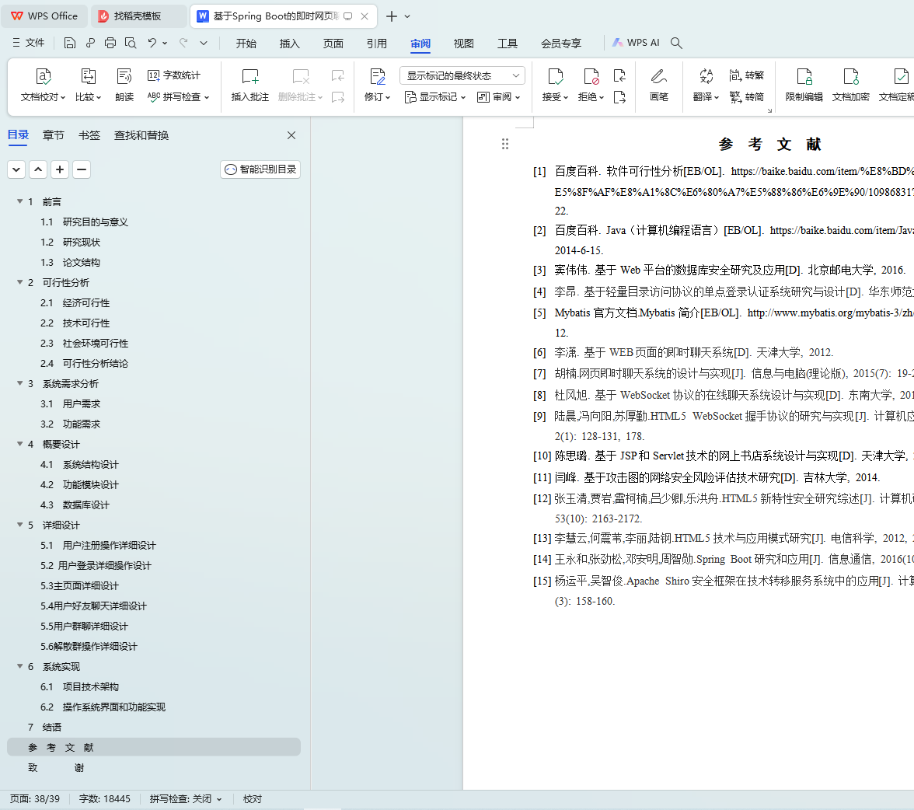Open 限制编辑 restrict editing

804,86
